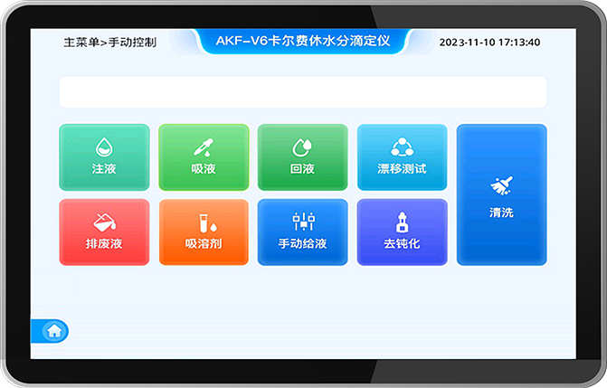Go to the home screen via house icon
Image resolution: width=607 pixels, height=388 pixels.
pyautogui.click(x=53, y=331)
